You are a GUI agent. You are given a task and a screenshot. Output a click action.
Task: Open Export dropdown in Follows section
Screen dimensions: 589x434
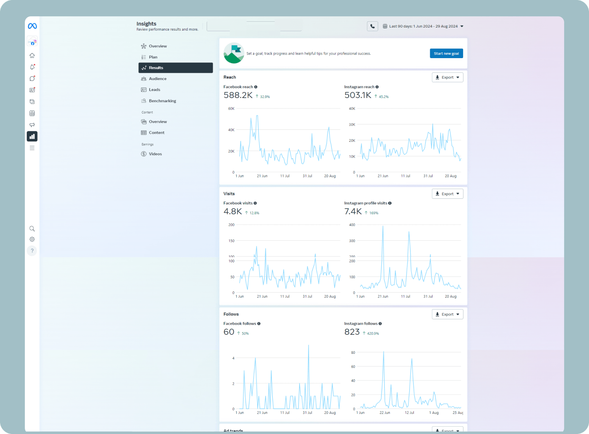[x=448, y=314]
